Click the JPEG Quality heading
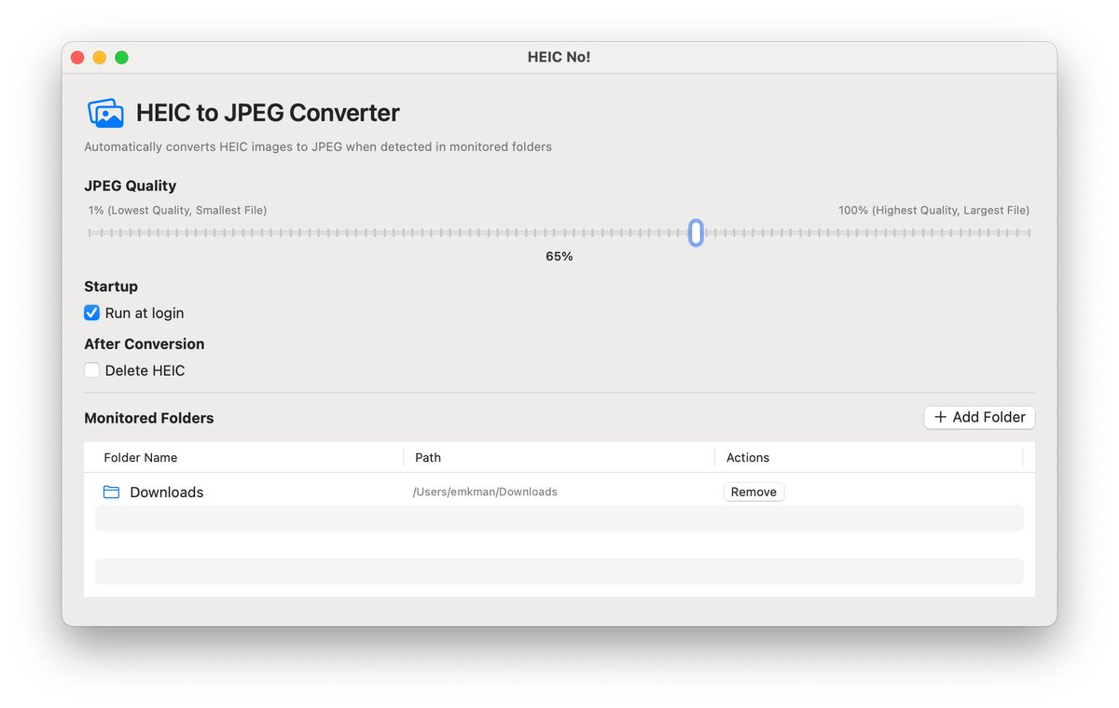The width and height of the screenshot is (1119, 708). pos(131,186)
